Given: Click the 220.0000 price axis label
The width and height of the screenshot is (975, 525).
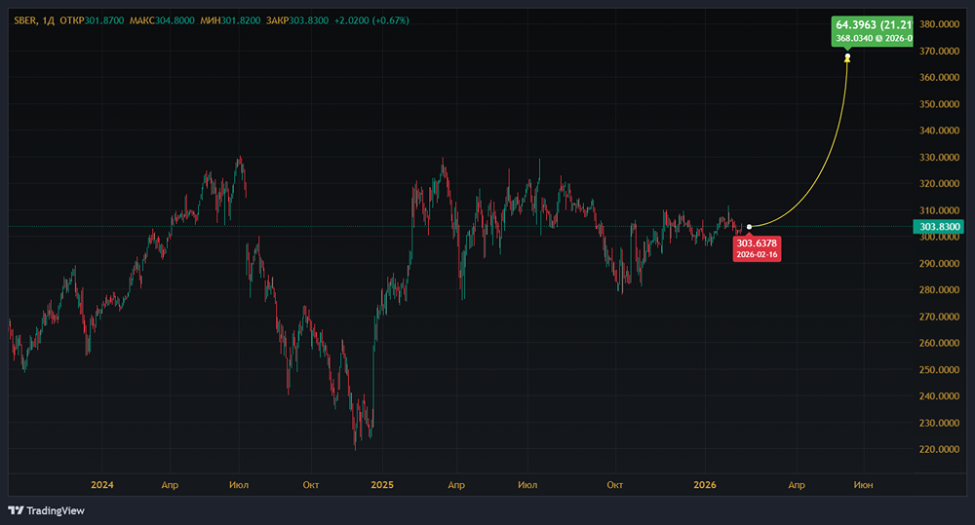Looking at the screenshot, I should click(x=939, y=449).
